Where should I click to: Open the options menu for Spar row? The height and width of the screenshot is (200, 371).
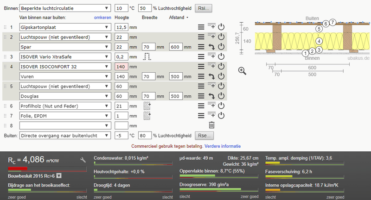click(x=201, y=47)
